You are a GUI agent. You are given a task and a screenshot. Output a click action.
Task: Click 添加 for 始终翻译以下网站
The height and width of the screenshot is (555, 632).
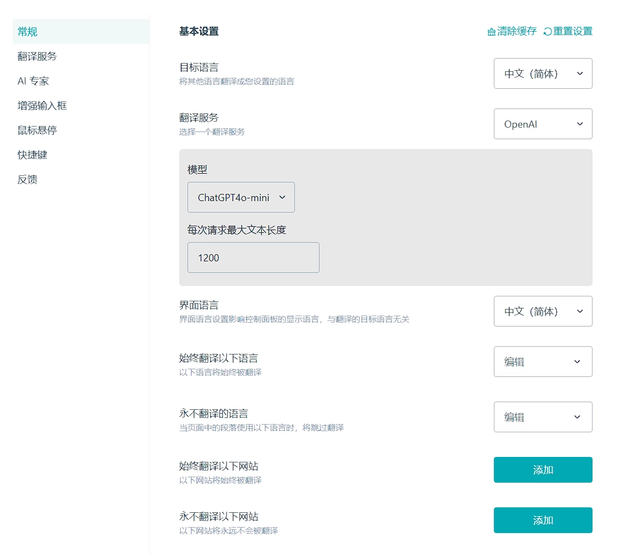(543, 470)
